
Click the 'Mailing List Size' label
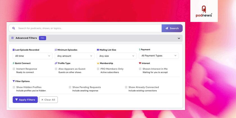coord(108,50)
